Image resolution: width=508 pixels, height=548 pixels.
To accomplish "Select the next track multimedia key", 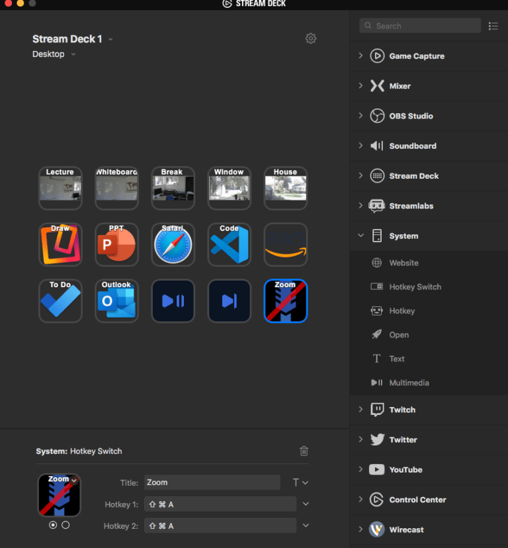I will (x=229, y=300).
